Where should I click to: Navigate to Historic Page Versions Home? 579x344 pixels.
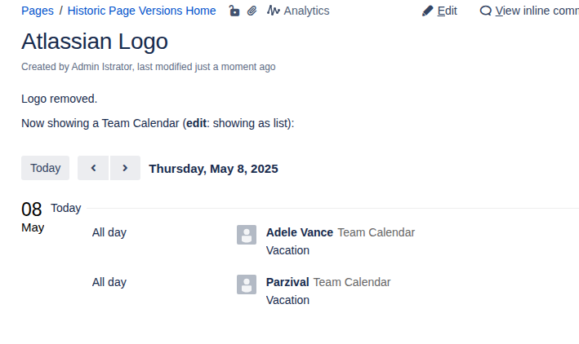(141, 11)
